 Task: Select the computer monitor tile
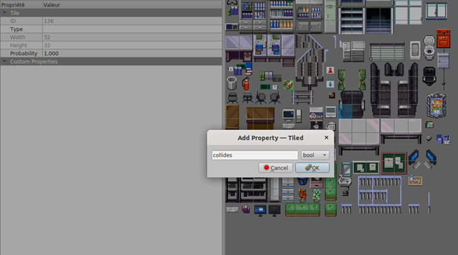[288, 115]
